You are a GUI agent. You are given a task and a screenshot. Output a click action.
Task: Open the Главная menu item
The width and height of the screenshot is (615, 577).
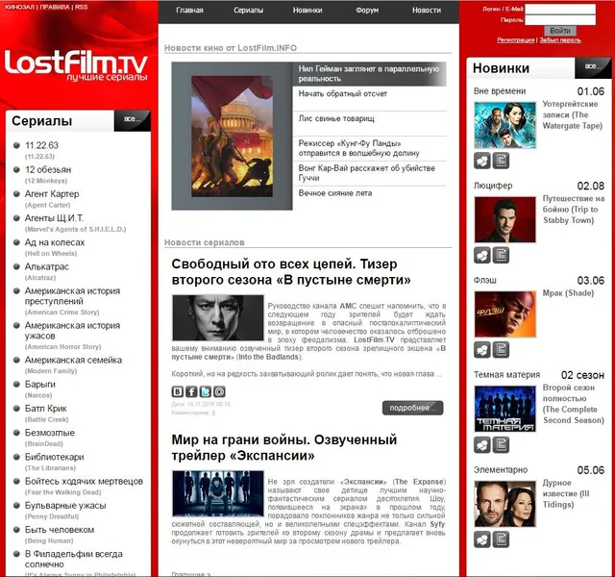click(x=189, y=11)
